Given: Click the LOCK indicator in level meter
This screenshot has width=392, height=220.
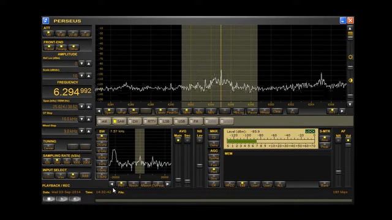Looking at the screenshot, I should coord(310,131).
